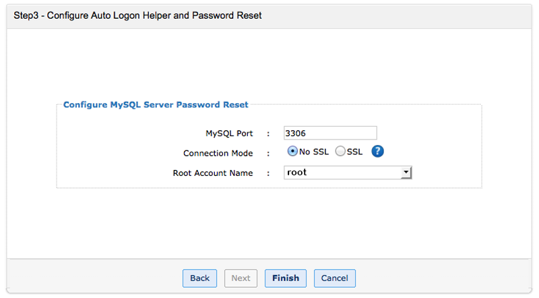Click the colon after Connection Mode

268,153
